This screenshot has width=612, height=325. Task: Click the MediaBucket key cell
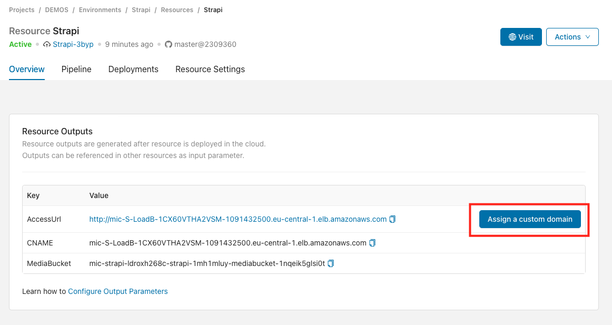click(49, 263)
